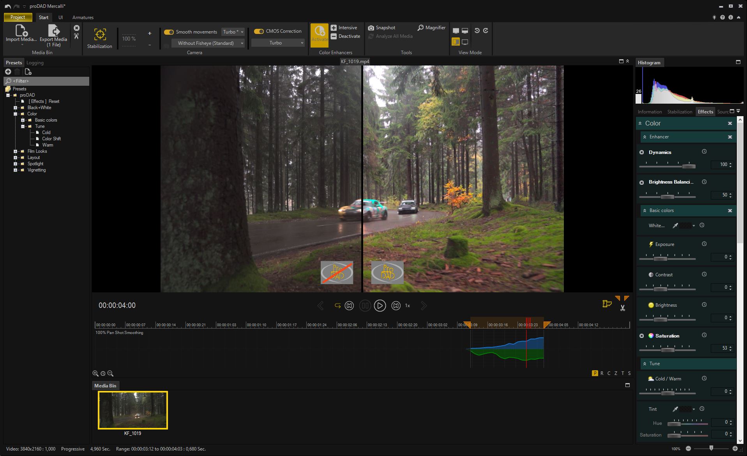Viewport: 747px width, 456px height.
Task: Click the Dynamics slider
Action: coord(667,166)
